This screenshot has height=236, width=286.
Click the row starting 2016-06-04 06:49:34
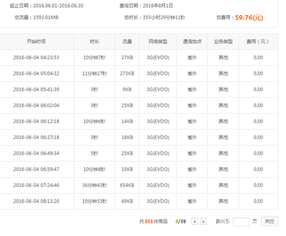tap(139, 153)
